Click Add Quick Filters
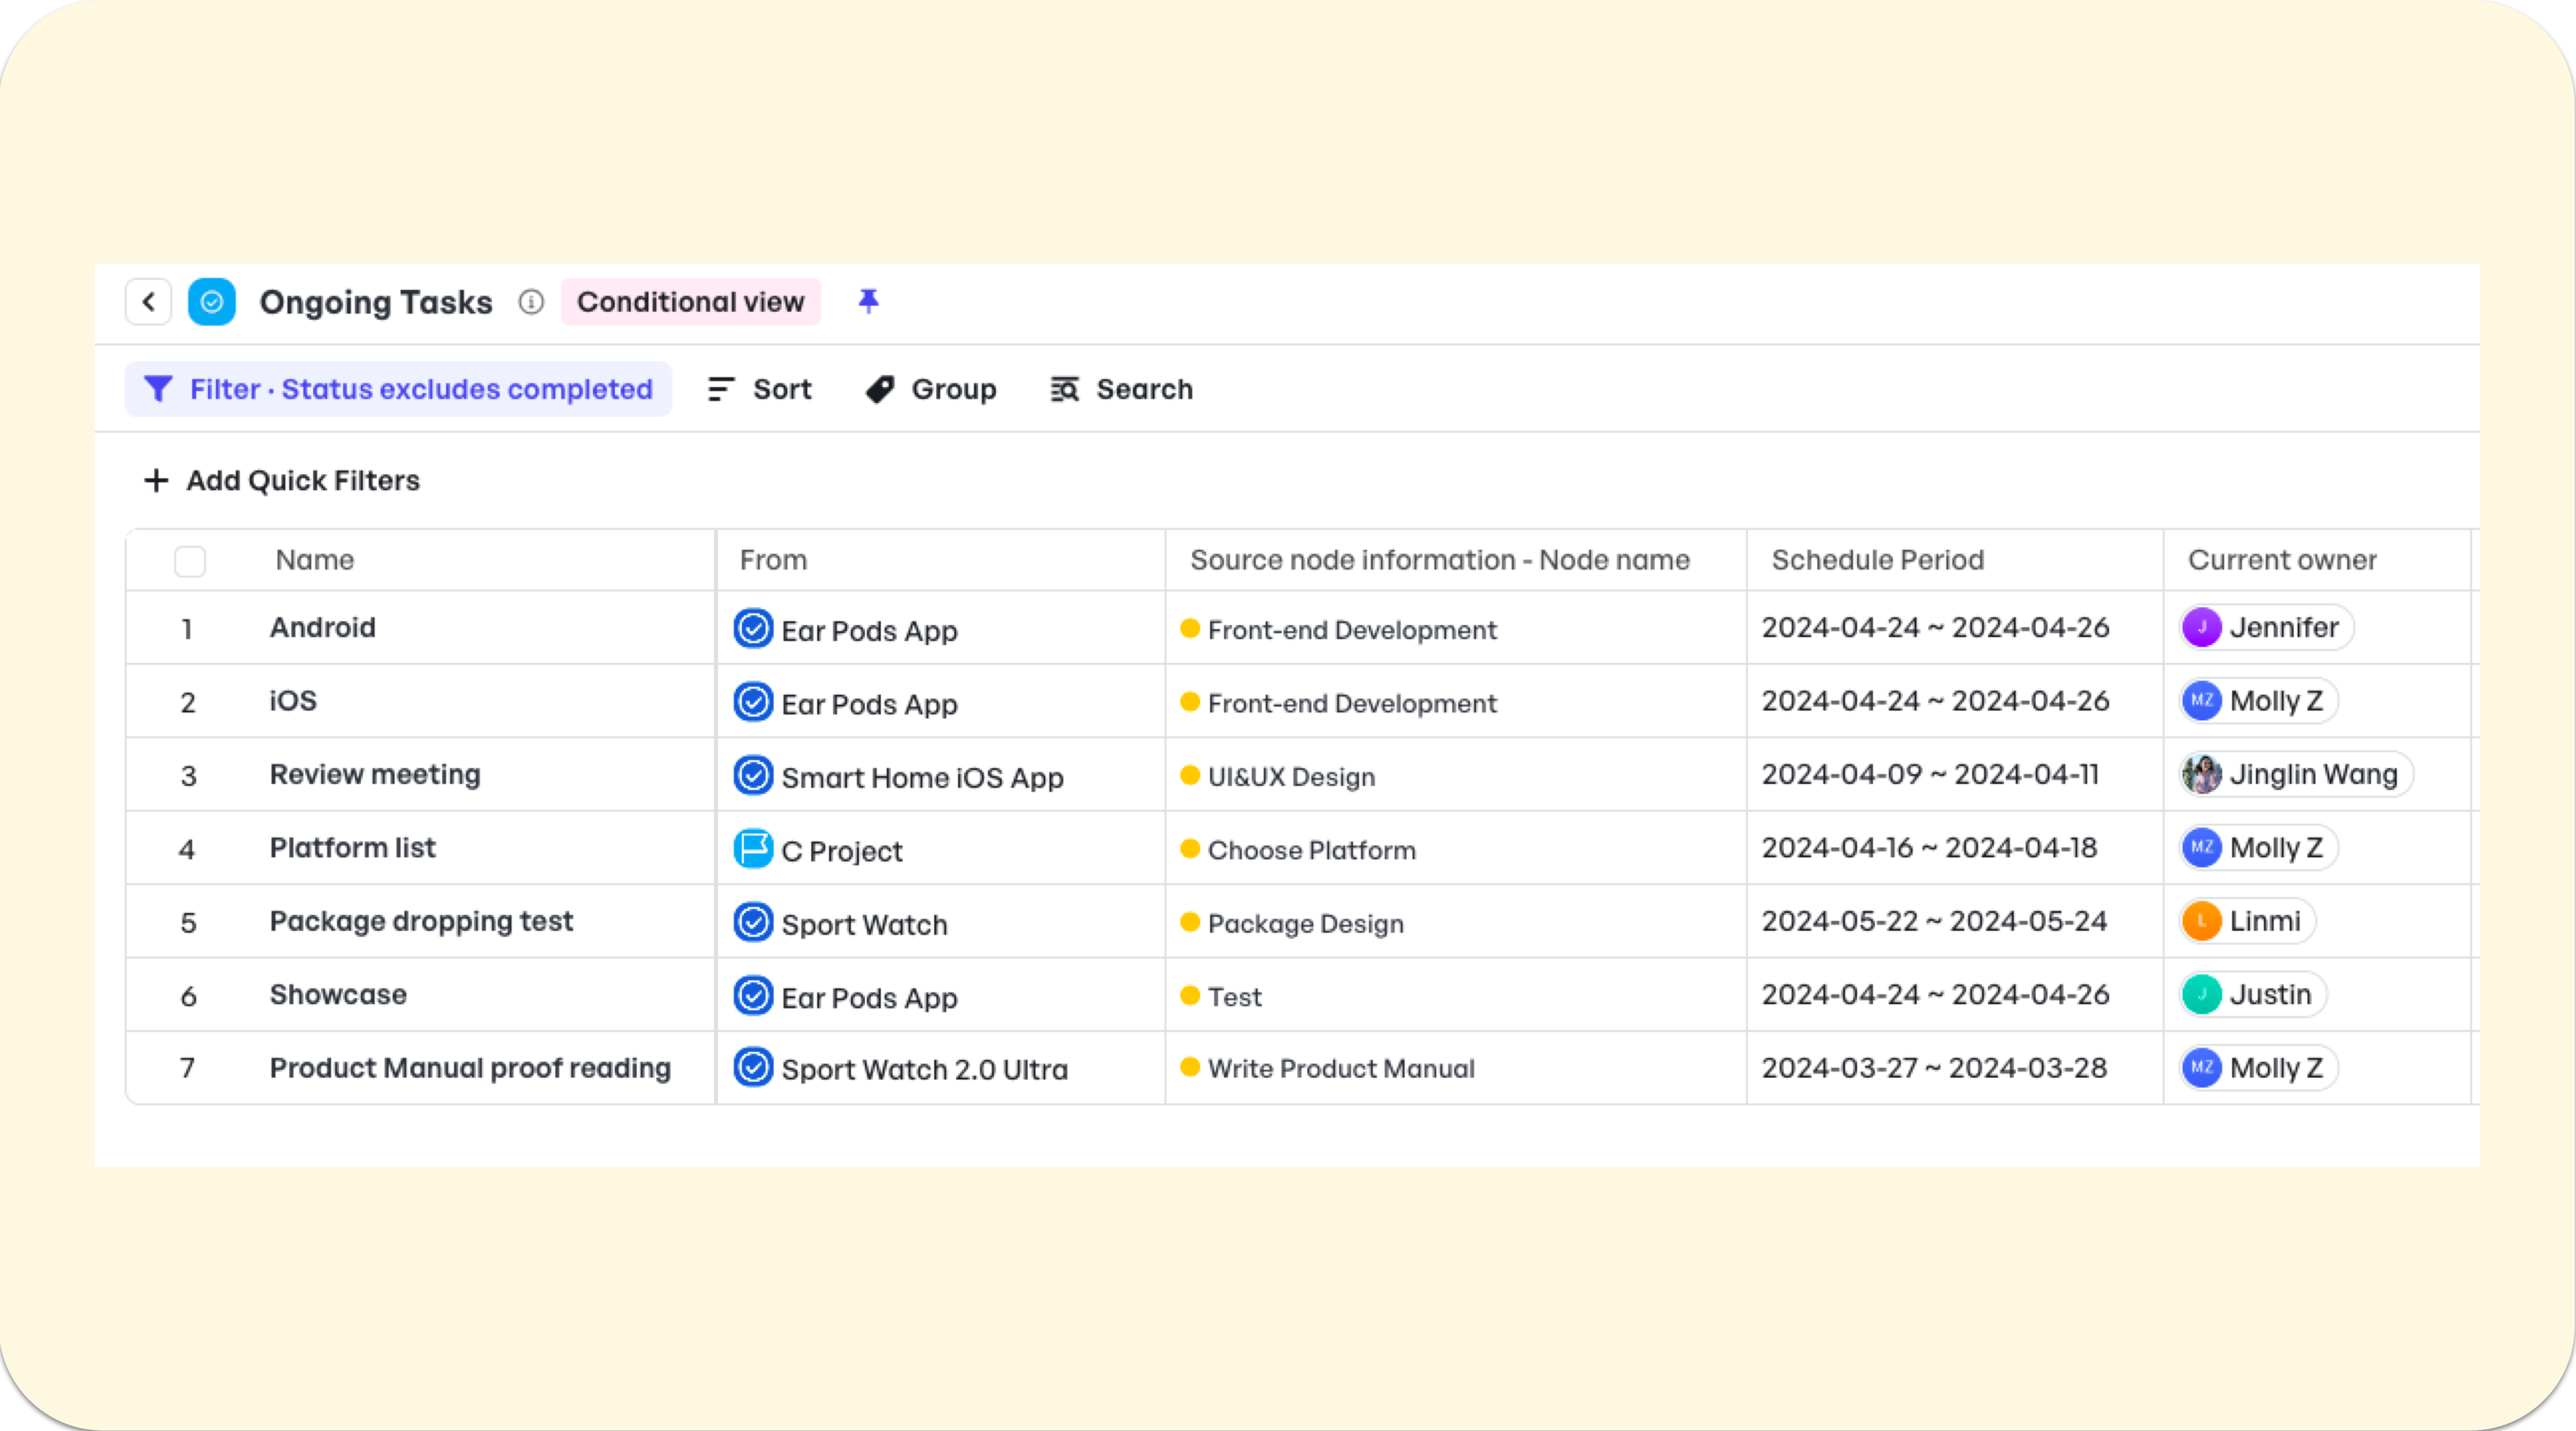This screenshot has height=1431, width=2576. [x=282, y=481]
